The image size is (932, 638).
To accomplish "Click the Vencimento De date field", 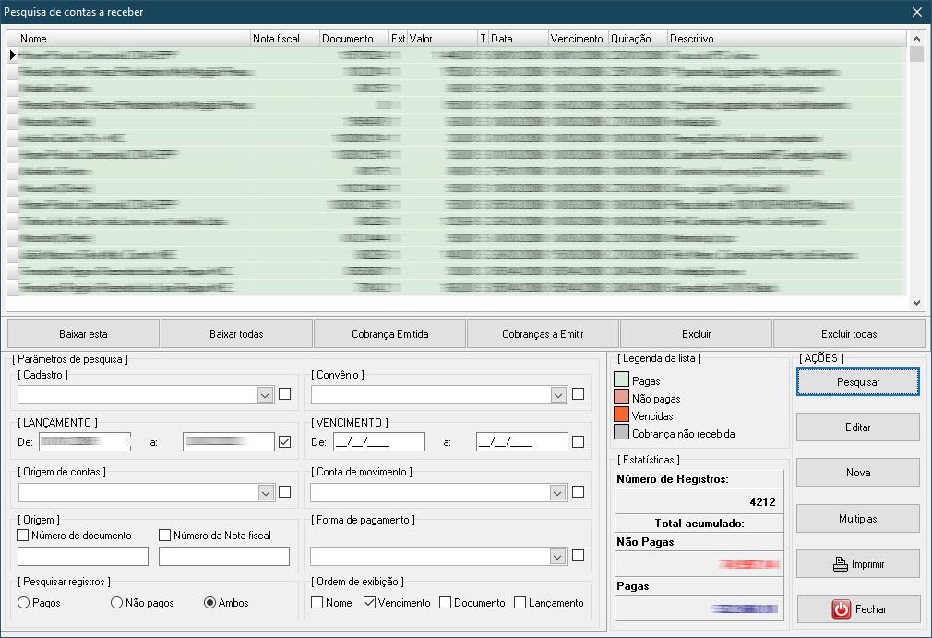I will pyautogui.click(x=379, y=441).
